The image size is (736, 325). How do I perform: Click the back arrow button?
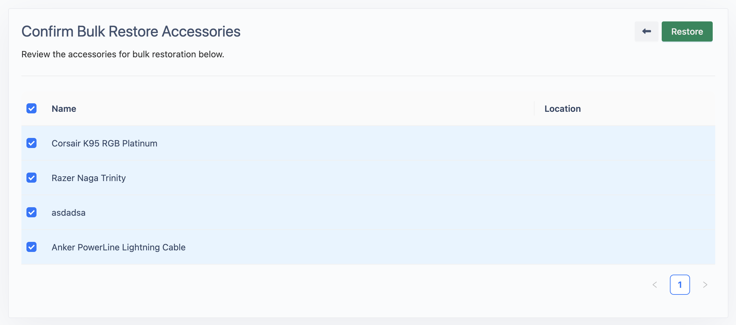(646, 31)
